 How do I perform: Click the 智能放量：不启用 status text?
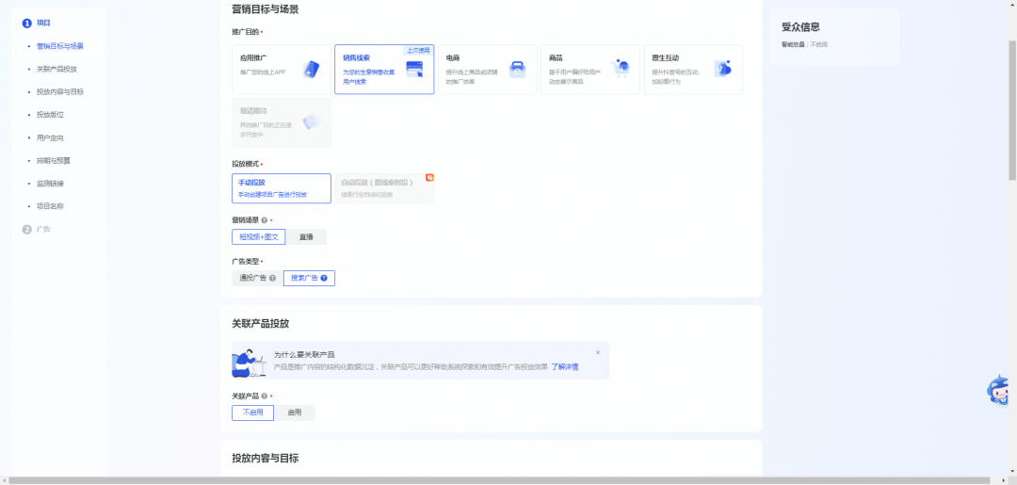(804, 45)
